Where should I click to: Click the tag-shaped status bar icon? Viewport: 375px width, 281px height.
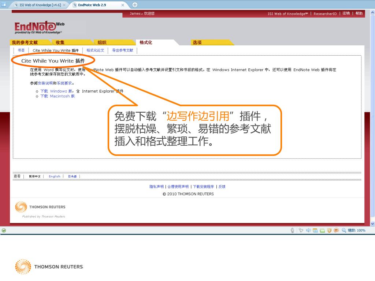pyautogui.click(x=301, y=230)
